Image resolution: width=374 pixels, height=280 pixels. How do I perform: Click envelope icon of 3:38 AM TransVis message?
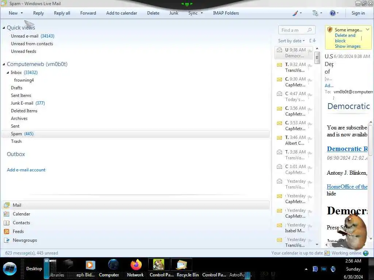tap(279, 152)
